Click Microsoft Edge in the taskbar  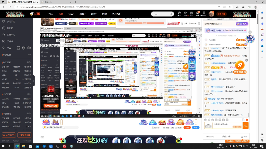(17, 146)
